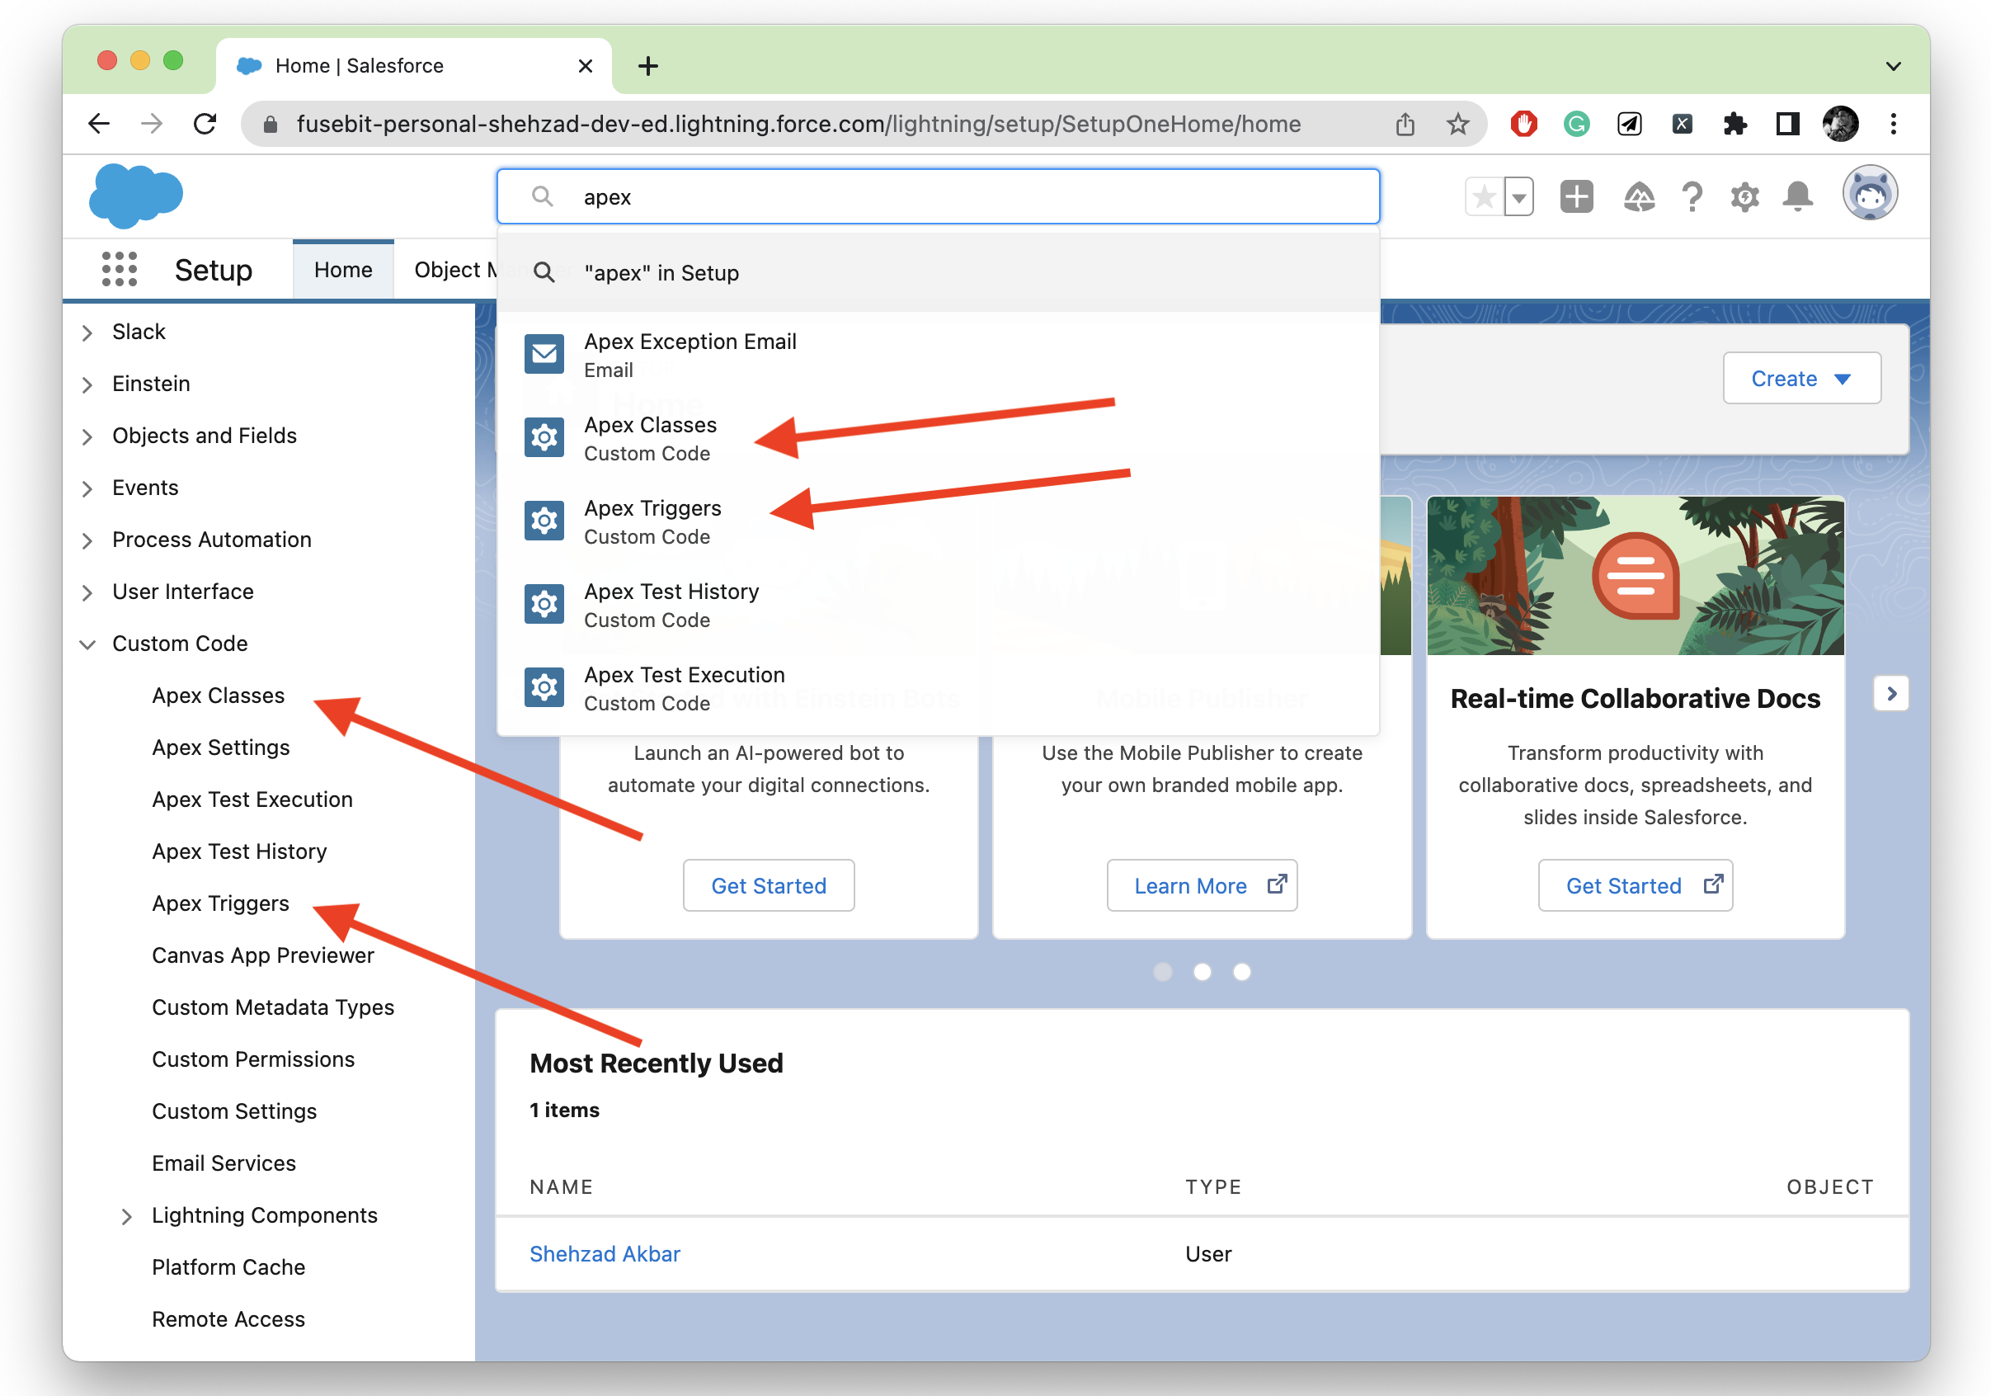Open Apex Test Execution in sidebar
The image size is (1991, 1396).
(252, 800)
